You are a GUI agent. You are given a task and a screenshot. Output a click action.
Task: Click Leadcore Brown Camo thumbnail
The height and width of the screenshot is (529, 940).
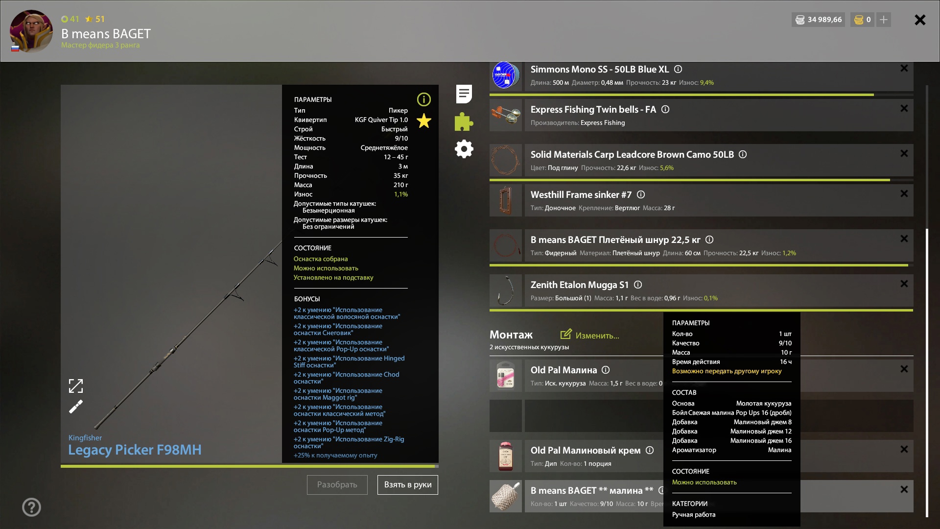[x=506, y=160]
